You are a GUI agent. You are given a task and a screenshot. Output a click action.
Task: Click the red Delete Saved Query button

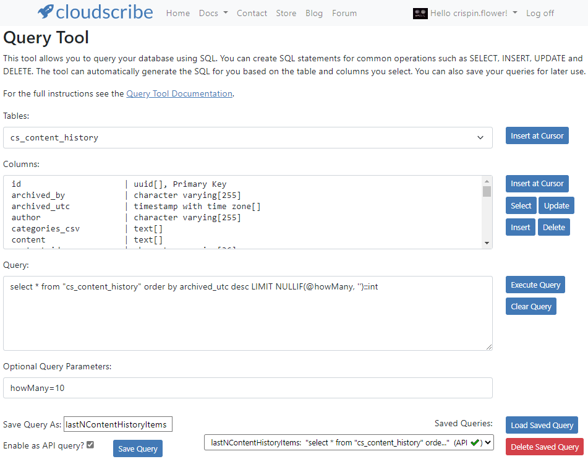pyautogui.click(x=545, y=447)
